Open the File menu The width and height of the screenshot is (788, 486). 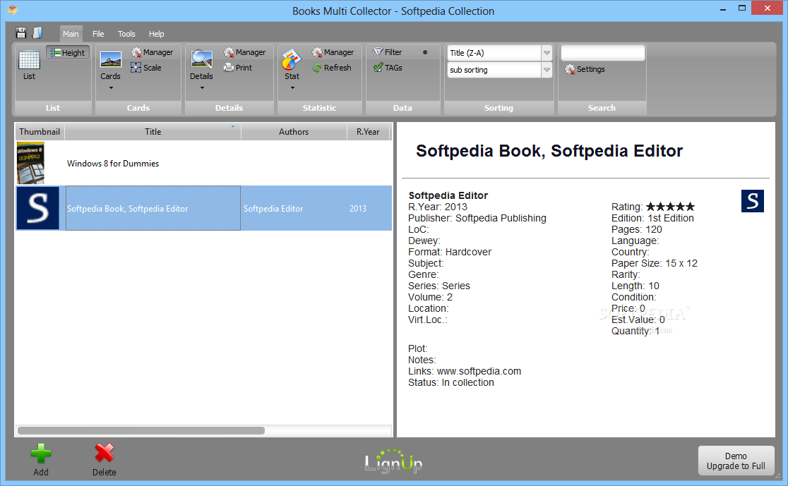98,34
